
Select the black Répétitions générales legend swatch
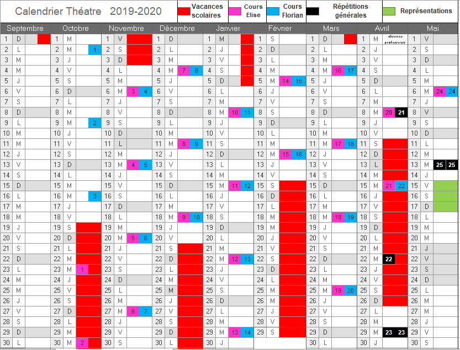tap(313, 11)
